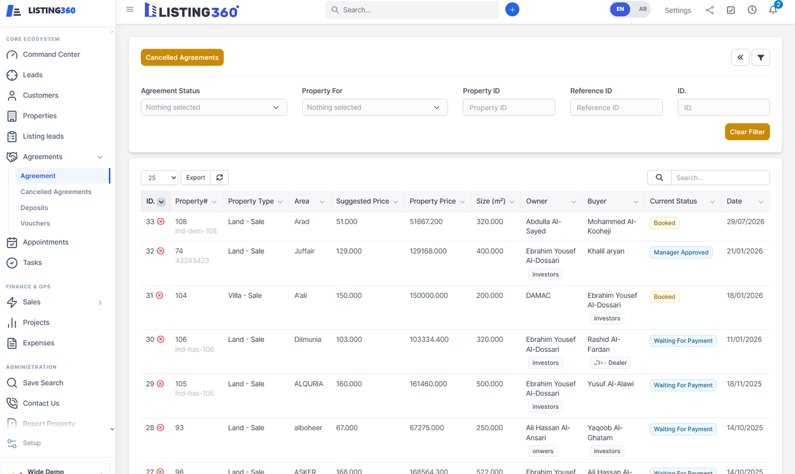Image resolution: width=795 pixels, height=474 pixels.
Task: Cancel agreement 30 via red X icon
Action: tap(161, 339)
